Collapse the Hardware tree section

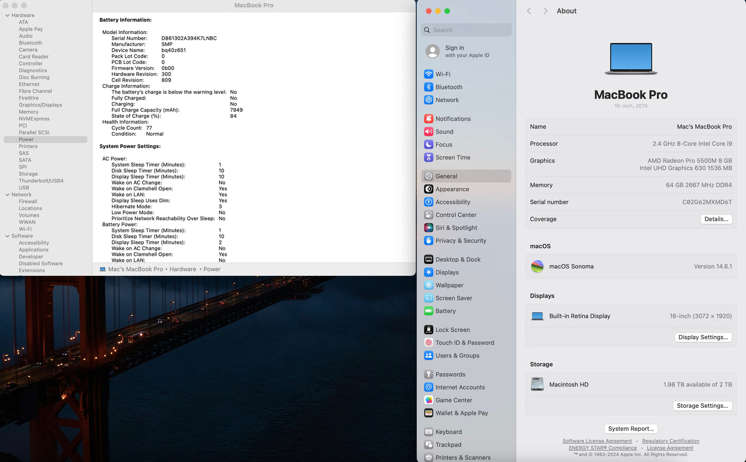point(7,15)
